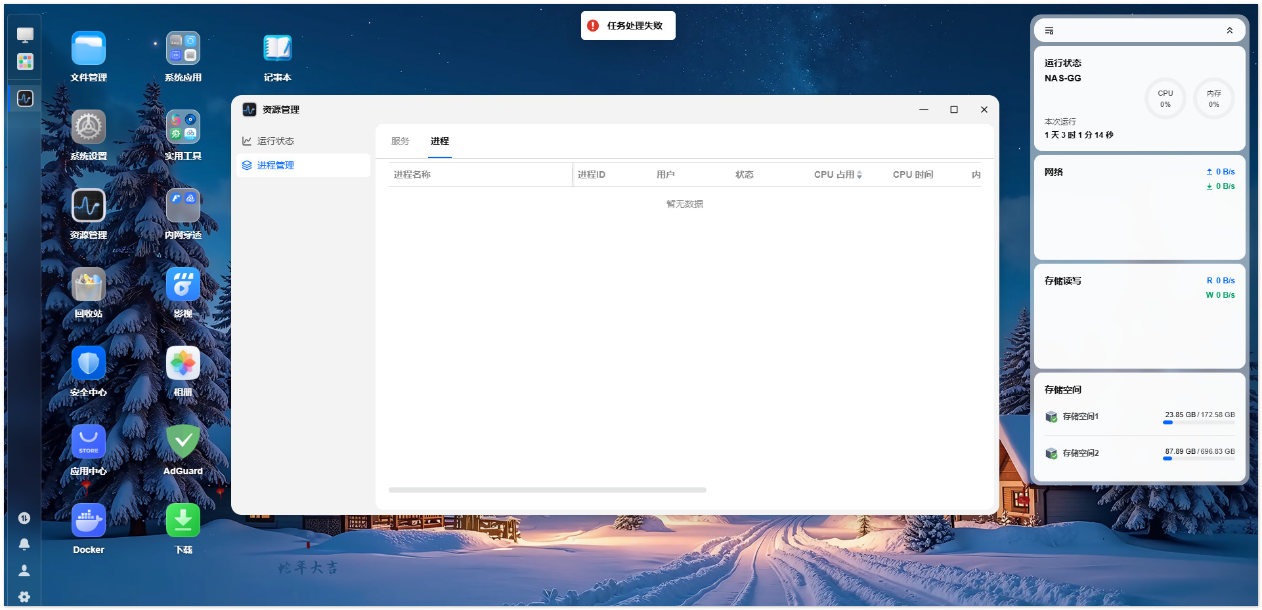Switch to the 进程 tab
This screenshot has width=1262, height=610.
[440, 141]
